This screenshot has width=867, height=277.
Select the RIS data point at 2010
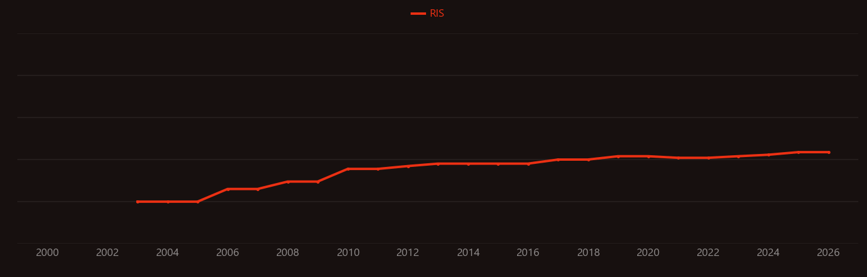click(x=348, y=169)
